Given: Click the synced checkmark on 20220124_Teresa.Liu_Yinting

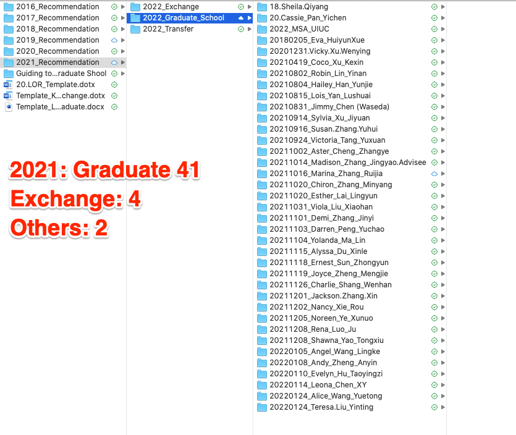Looking at the screenshot, I should (x=434, y=407).
